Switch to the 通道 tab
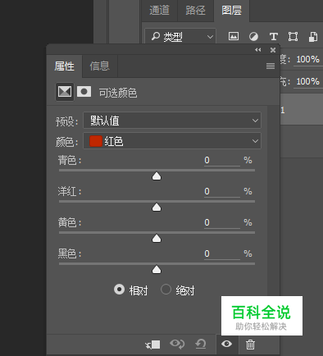The image size is (323, 356). coord(160,11)
